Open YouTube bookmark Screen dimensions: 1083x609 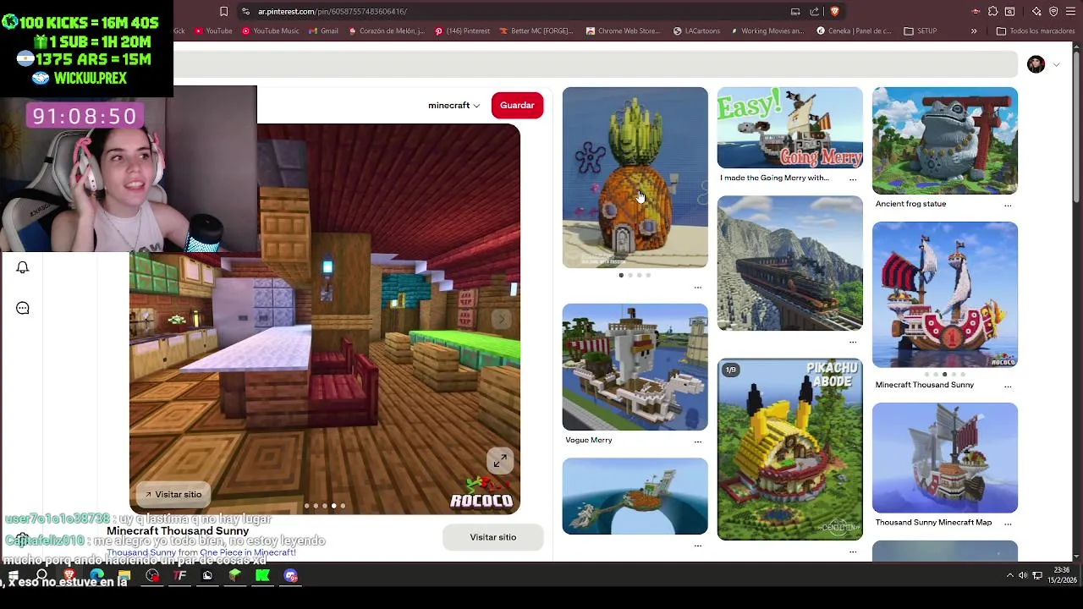click(x=213, y=31)
